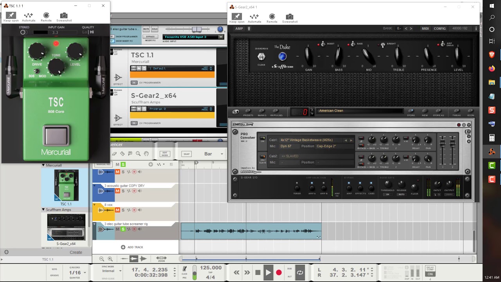Image resolution: width=501 pixels, height=282 pixels.
Task: Toggle the Loop button in transport
Action: click(x=300, y=272)
